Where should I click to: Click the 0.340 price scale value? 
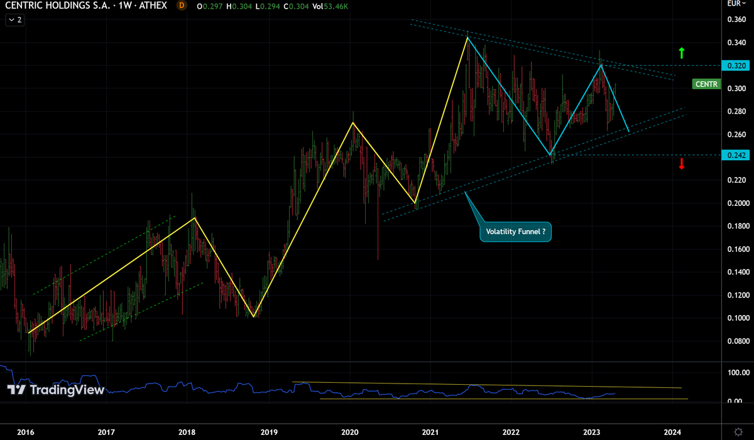tap(736, 43)
